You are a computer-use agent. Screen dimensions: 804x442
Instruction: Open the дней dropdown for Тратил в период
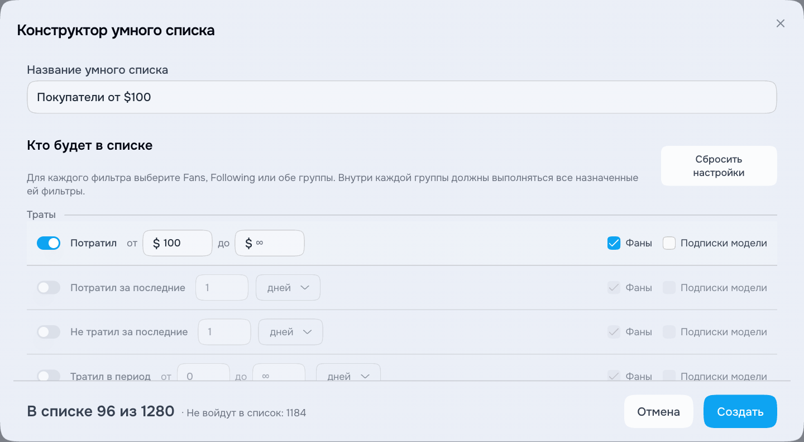click(x=348, y=373)
